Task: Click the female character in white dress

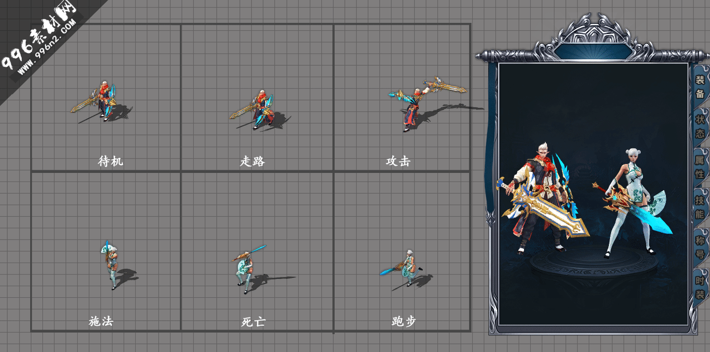Action: 631,204
